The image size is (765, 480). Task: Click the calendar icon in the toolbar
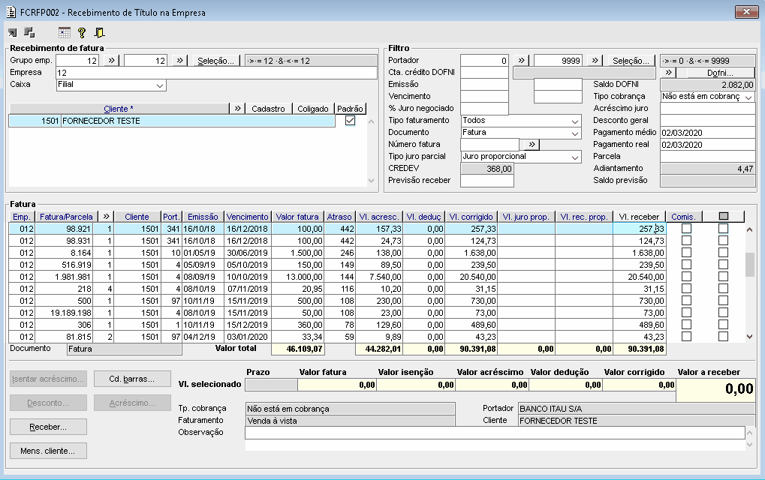point(65,32)
